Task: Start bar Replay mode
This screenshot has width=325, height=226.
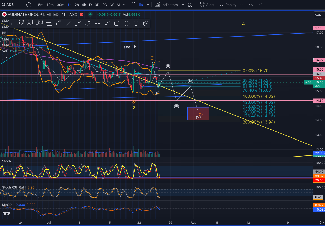Action: tap(228, 5)
